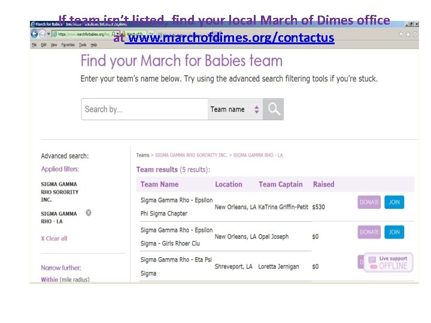The height and width of the screenshot is (323, 431).
Task: Click the X Clear all filters link
Action: click(54, 239)
